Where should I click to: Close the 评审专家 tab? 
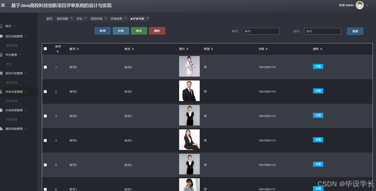[147, 18]
